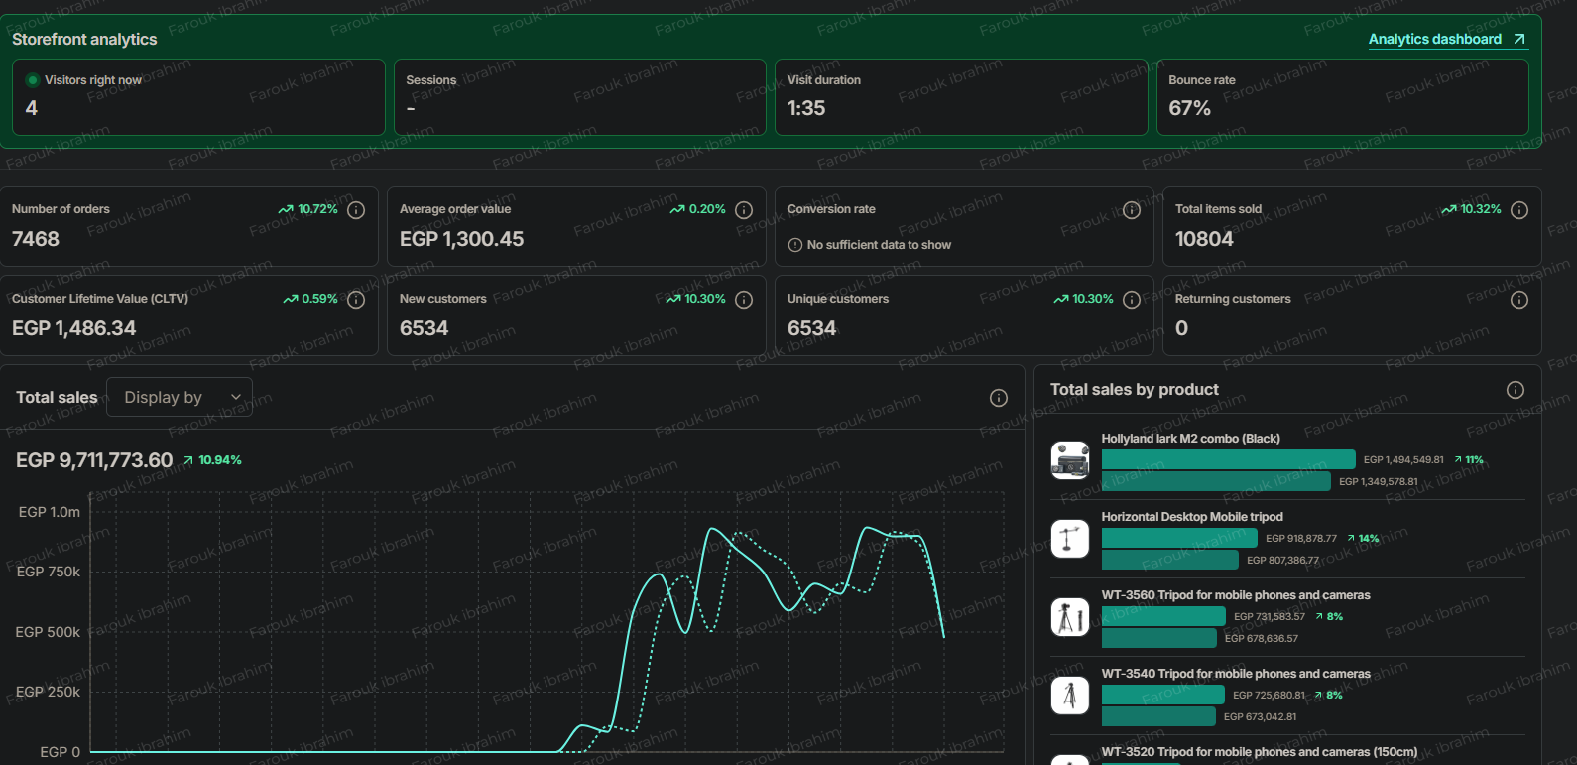Click WT-3560 Tripod product thumbnail

pyautogui.click(x=1070, y=617)
